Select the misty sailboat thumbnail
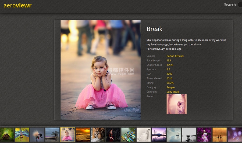Screen dimensions: 242x143 click(174, 134)
